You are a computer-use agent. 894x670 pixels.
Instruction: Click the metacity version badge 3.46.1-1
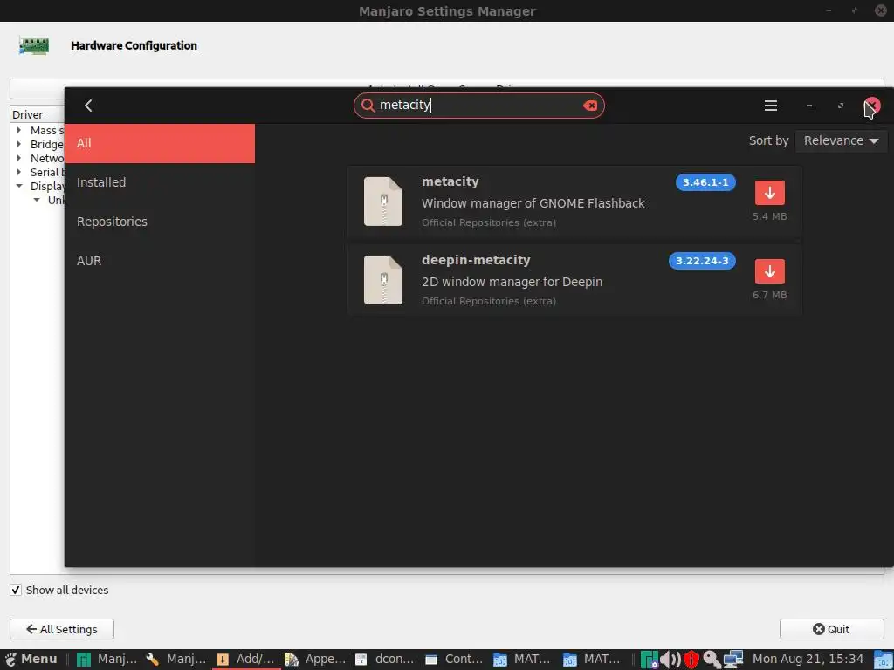pos(705,182)
